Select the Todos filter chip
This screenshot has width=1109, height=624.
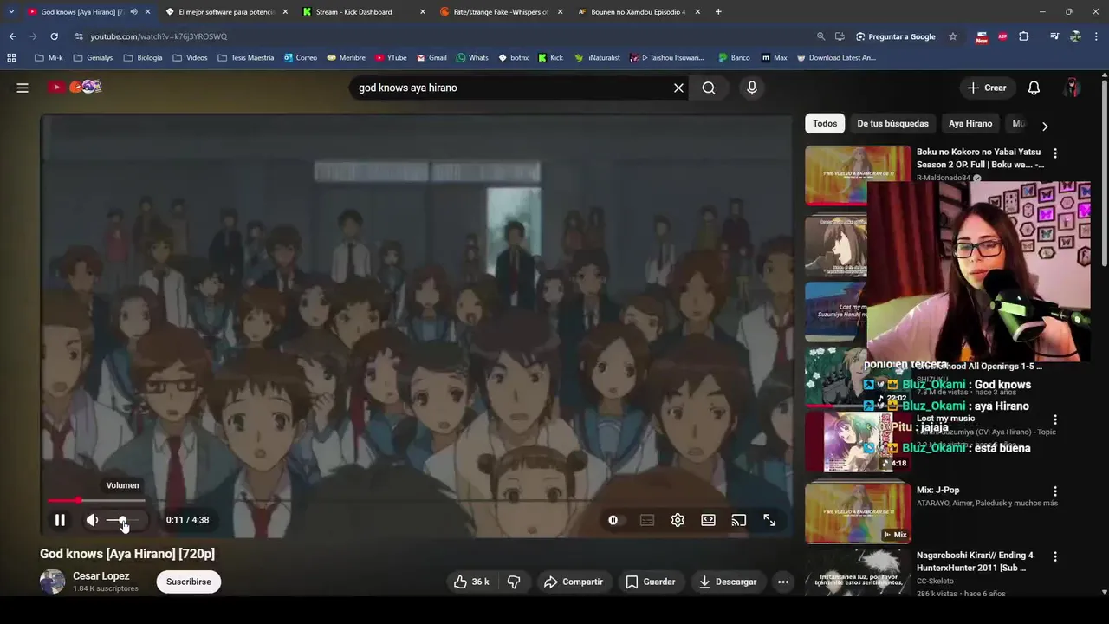coord(825,123)
